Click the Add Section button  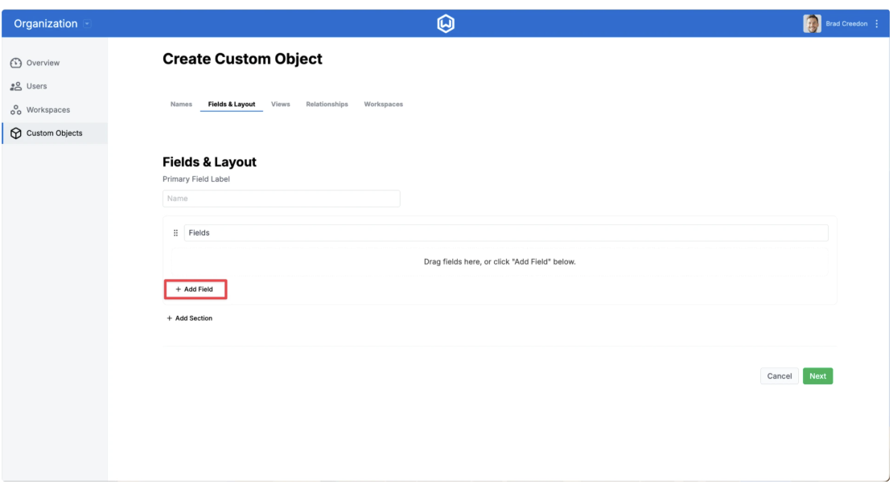189,318
